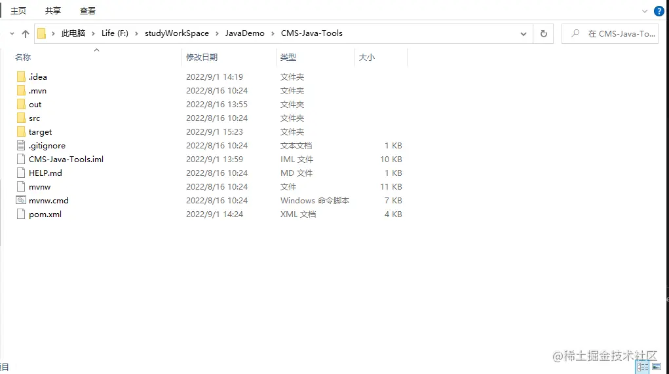The width and height of the screenshot is (669, 374).
Task: Select the CMS-Java-Tools.iml file name
Action: [66, 160]
